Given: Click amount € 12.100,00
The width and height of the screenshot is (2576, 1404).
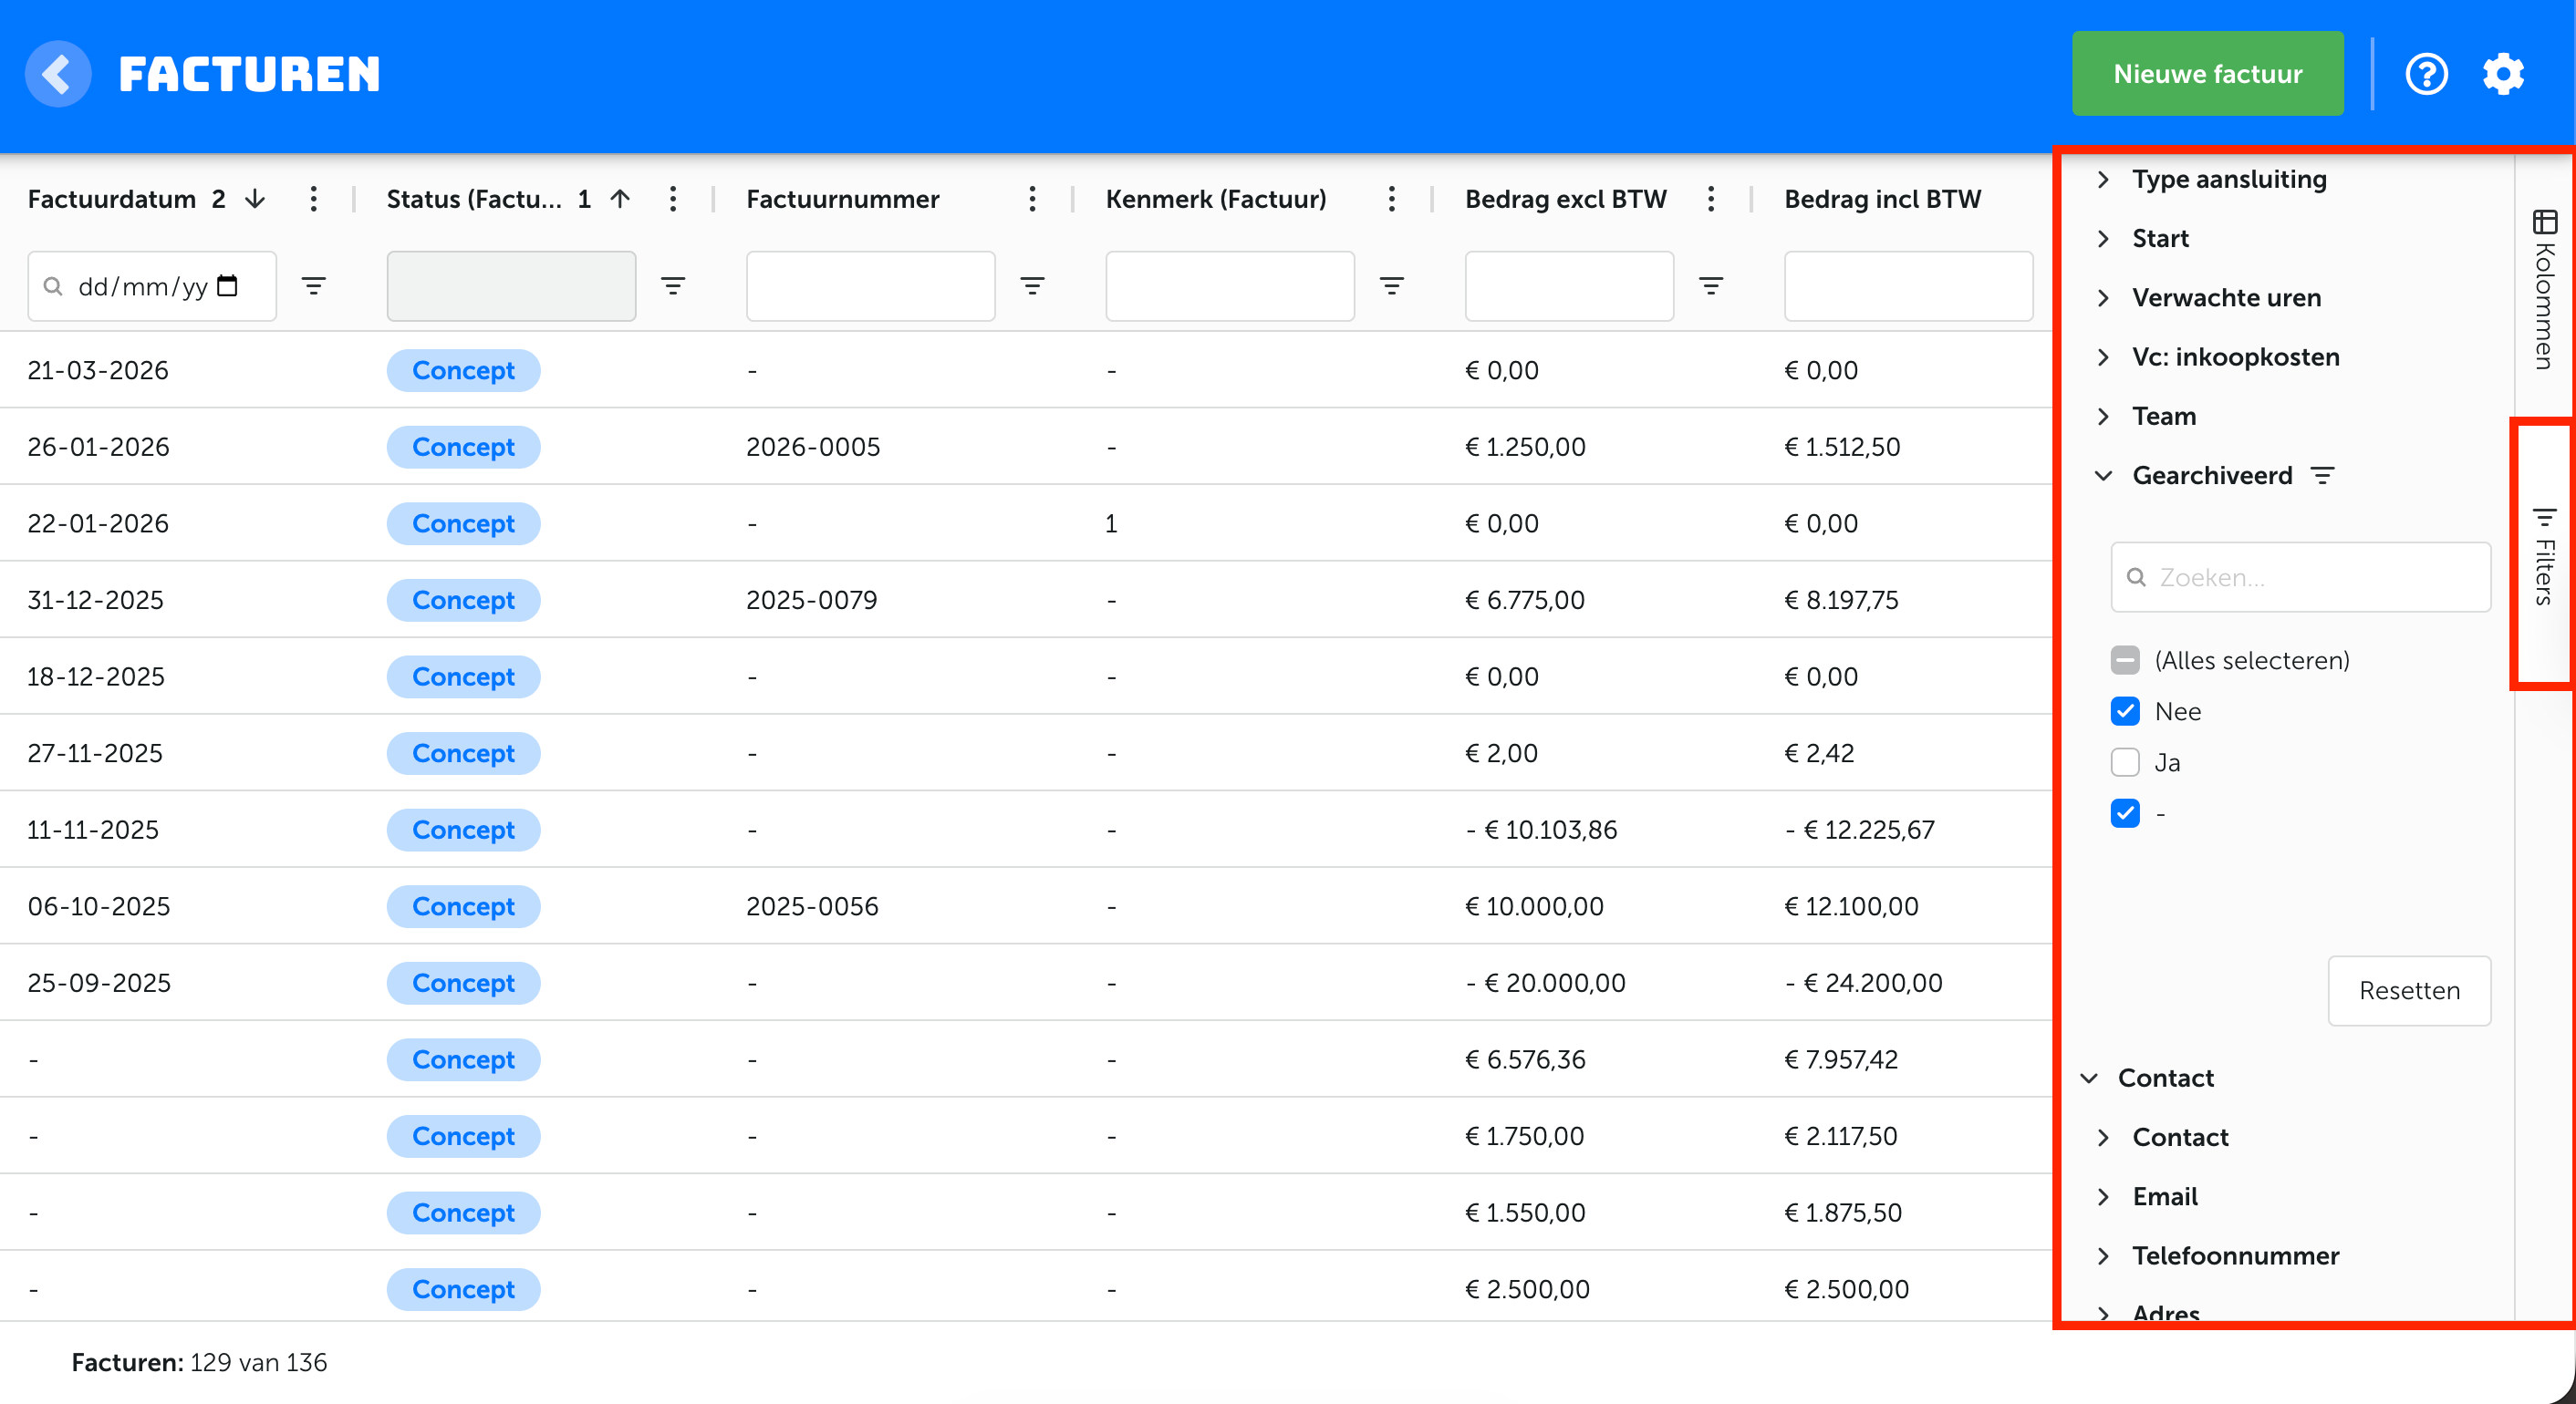Looking at the screenshot, I should click(1851, 906).
